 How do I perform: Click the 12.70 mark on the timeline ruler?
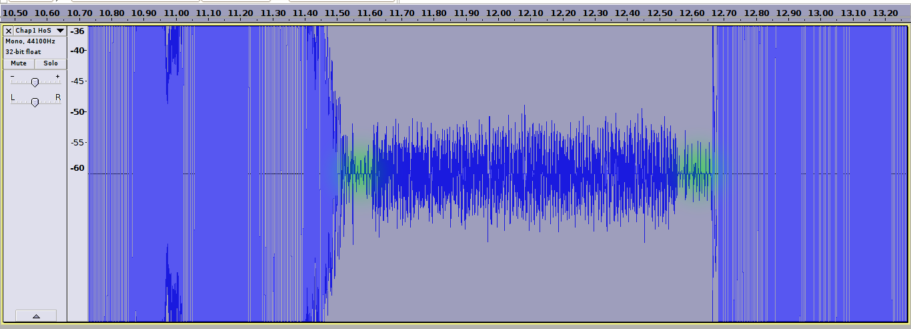click(724, 13)
